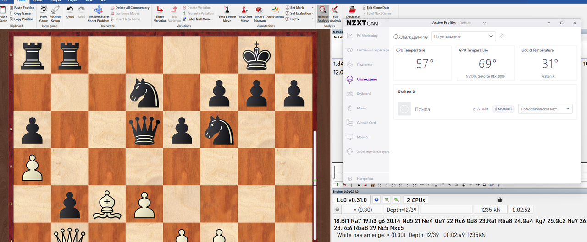This screenshot has height=242, width=587.
Task: Click Insert Into Game
Action: pos(125,19)
